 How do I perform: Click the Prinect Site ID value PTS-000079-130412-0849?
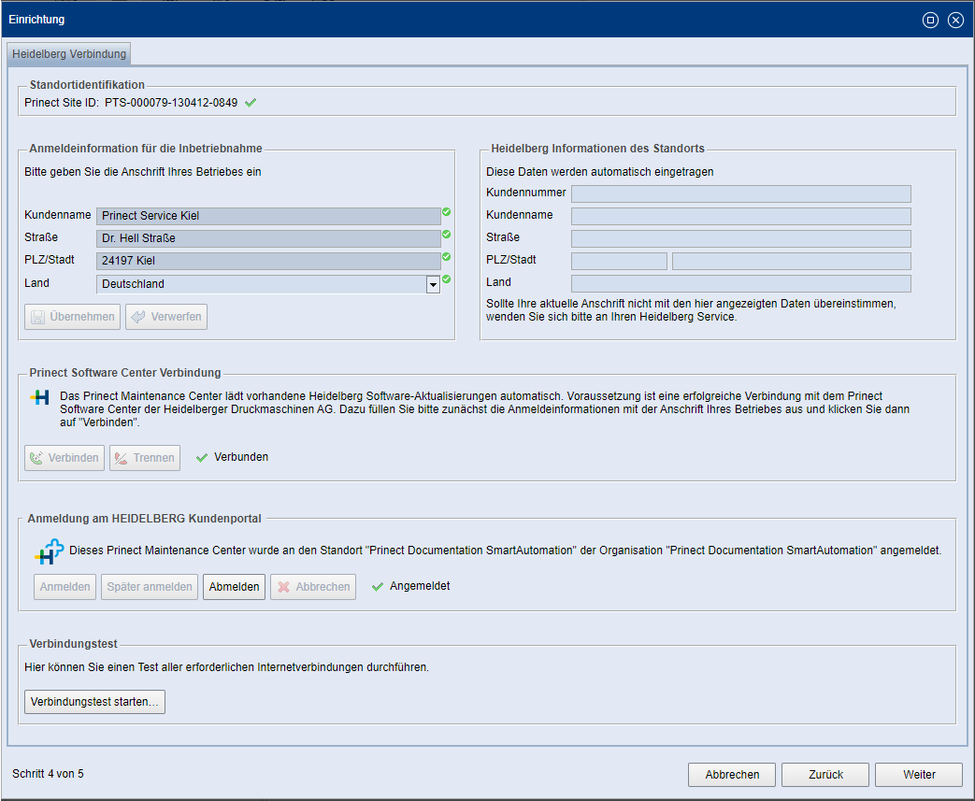click(x=171, y=103)
